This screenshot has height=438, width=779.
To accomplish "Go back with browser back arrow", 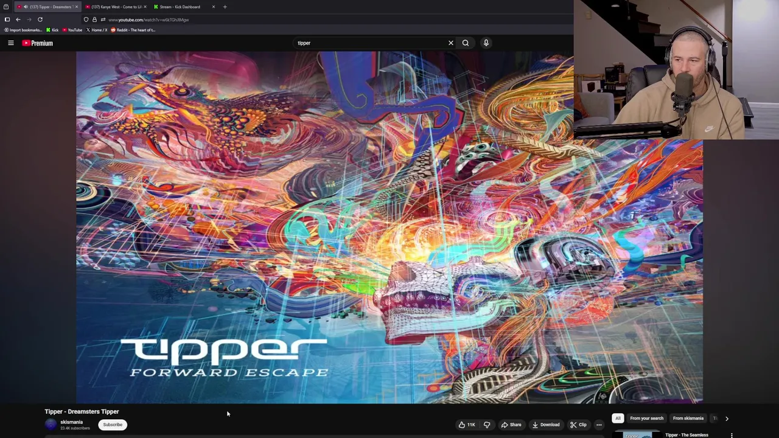I will point(18,19).
